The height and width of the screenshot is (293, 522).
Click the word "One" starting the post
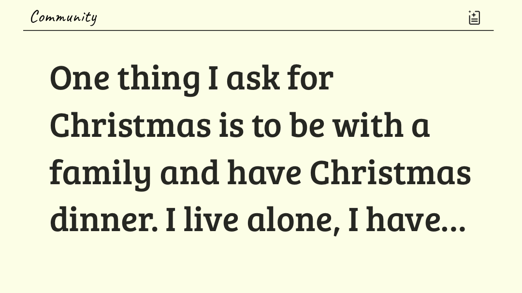tap(79, 78)
